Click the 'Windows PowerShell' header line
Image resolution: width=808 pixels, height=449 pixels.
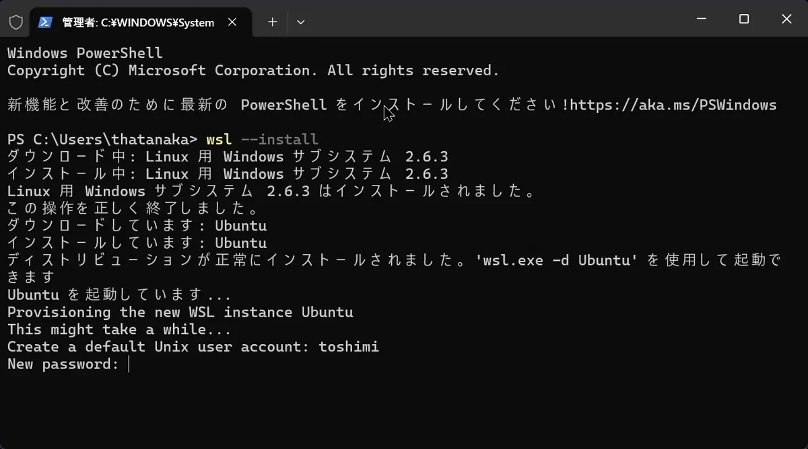(85, 53)
